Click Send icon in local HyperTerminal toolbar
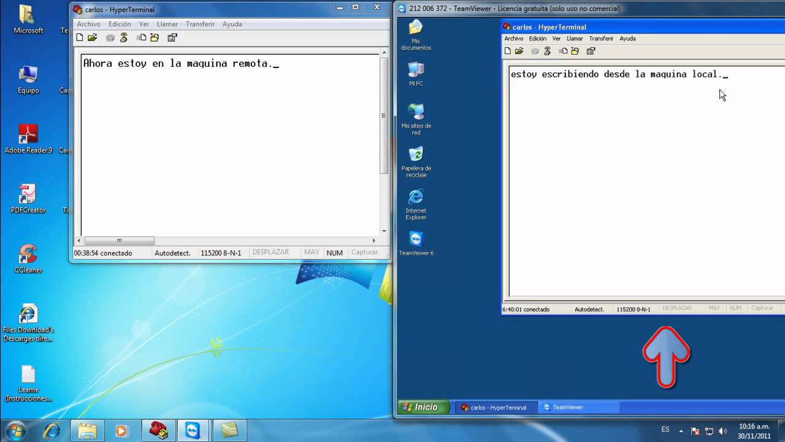This screenshot has height=442, width=785. (142, 37)
